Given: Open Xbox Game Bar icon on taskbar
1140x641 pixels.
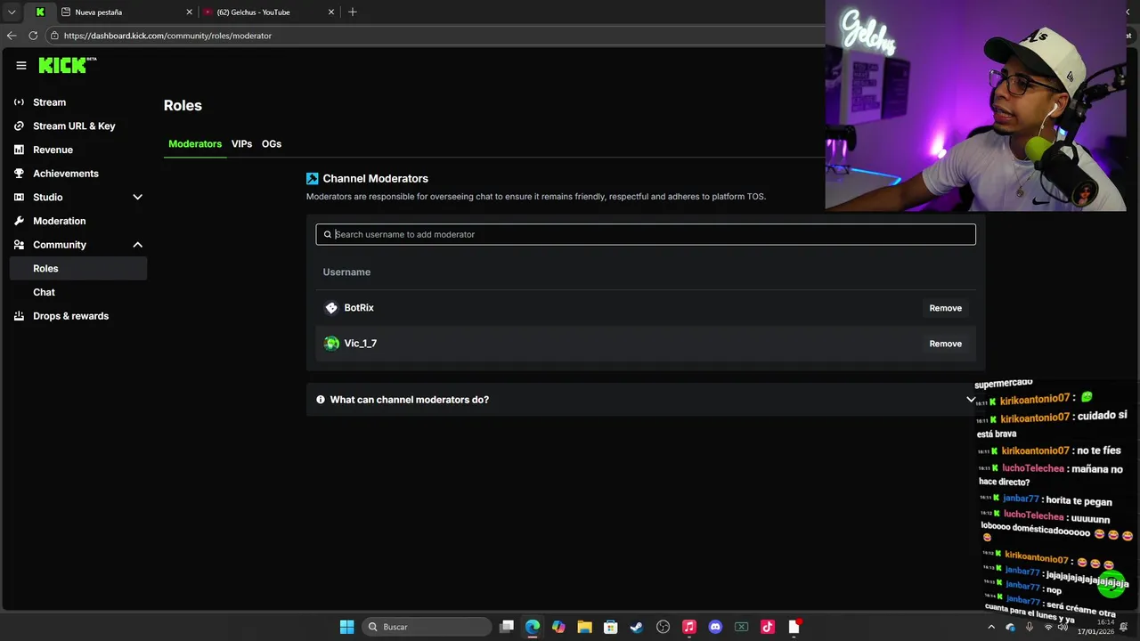Looking at the screenshot, I should (741, 627).
